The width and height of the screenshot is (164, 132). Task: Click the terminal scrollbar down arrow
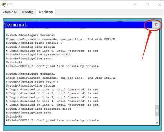(157, 123)
